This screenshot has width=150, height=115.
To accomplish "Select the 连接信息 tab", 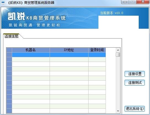I will pyautogui.click(x=12, y=36).
